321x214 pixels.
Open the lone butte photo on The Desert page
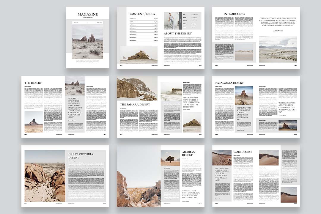pyautogui.click(x=34, y=122)
